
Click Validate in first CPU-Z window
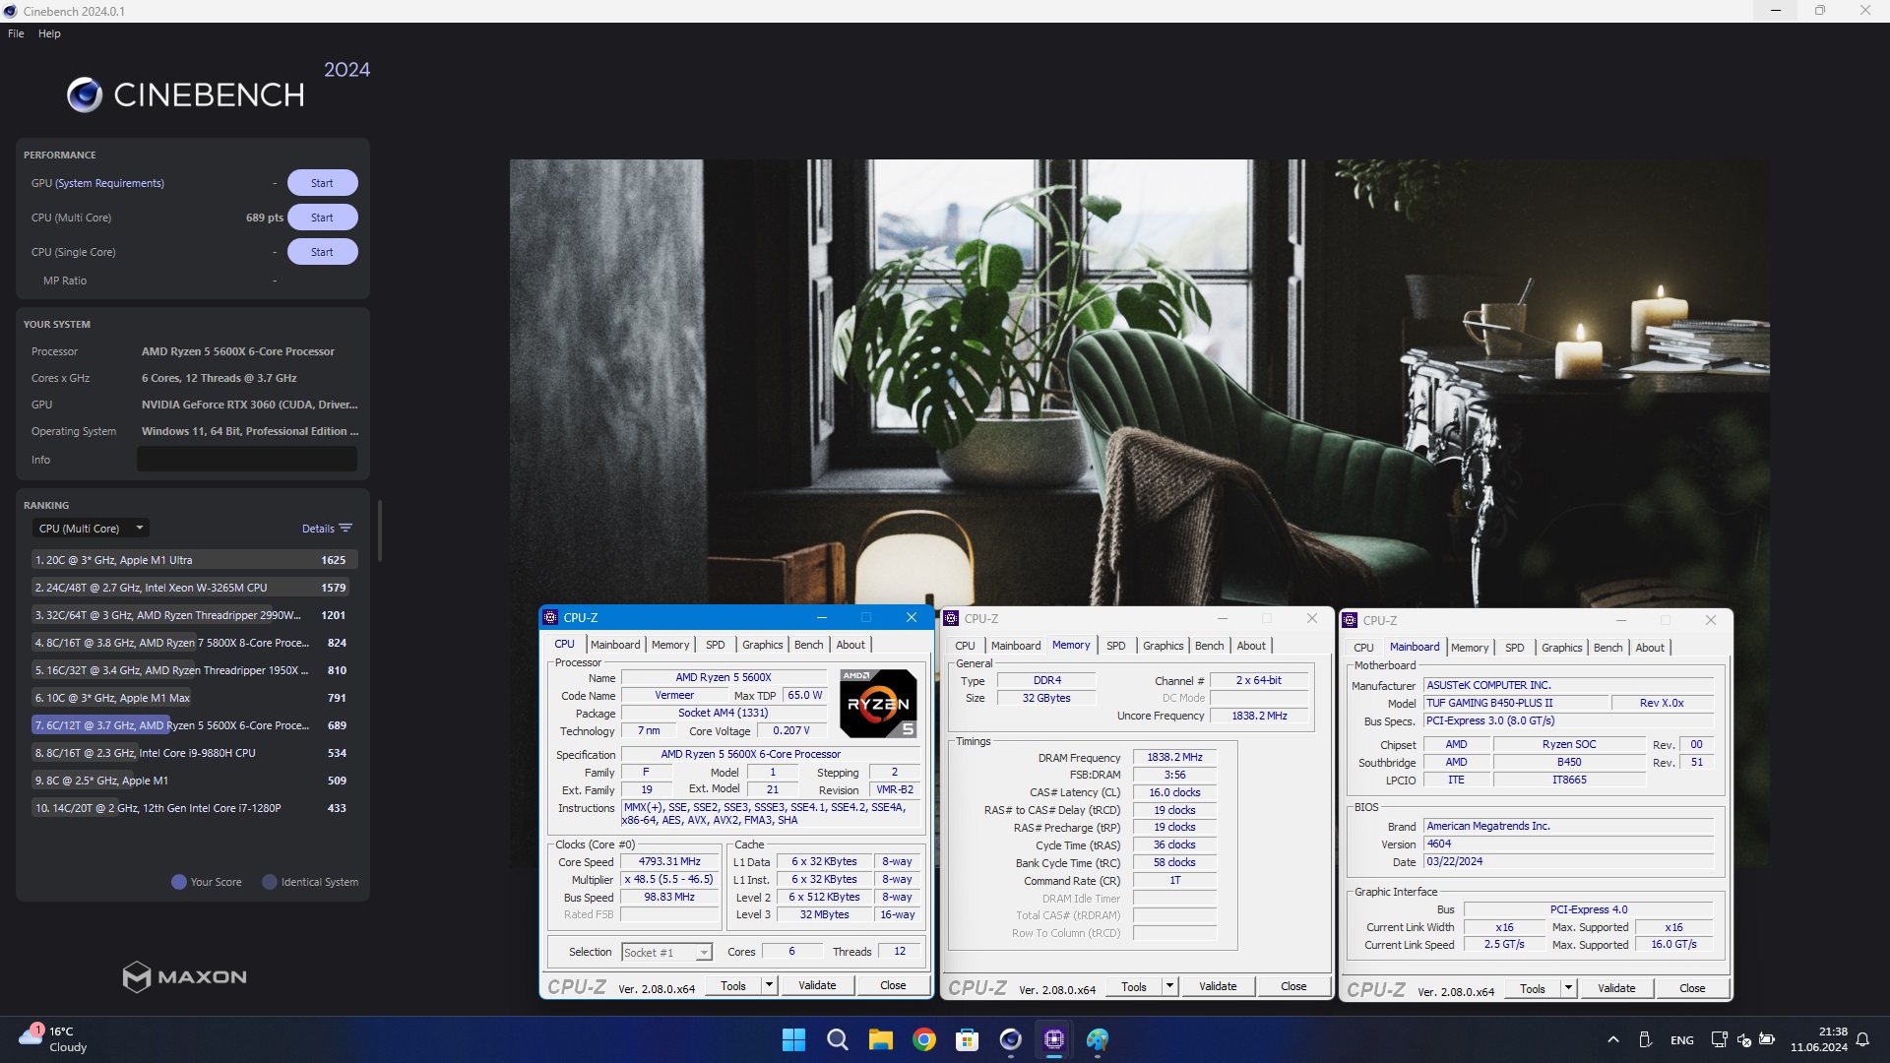coord(817,985)
